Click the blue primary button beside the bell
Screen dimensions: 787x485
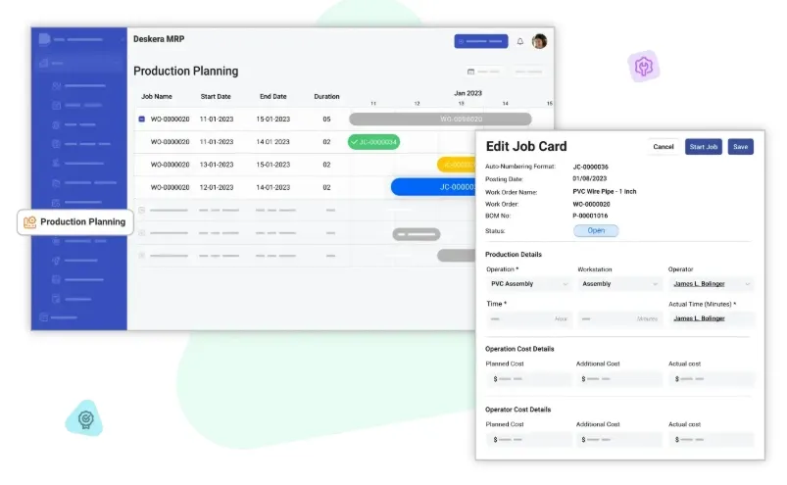click(481, 41)
